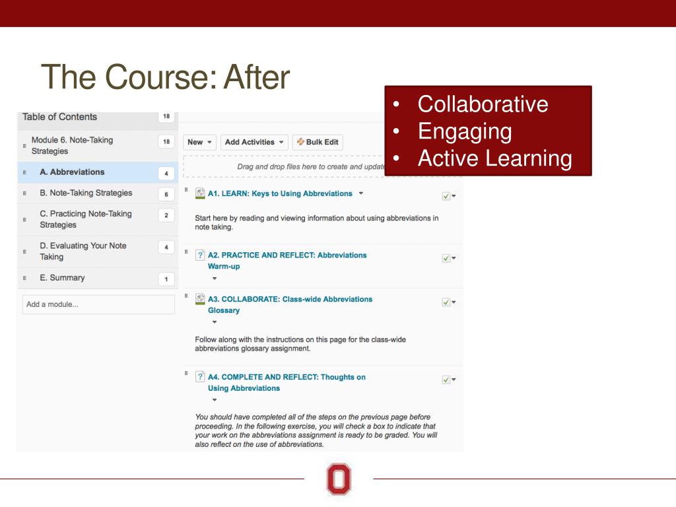676x507 pixels.
Task: Click the quiz question-mark icon beside A2. PRACTICE
Action: [200, 255]
